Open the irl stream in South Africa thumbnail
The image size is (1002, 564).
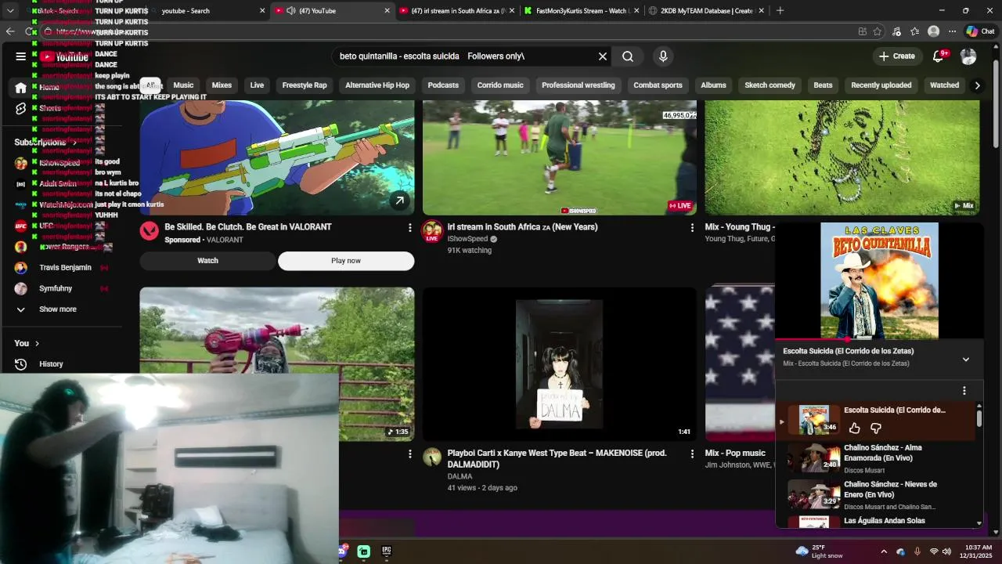560,157
